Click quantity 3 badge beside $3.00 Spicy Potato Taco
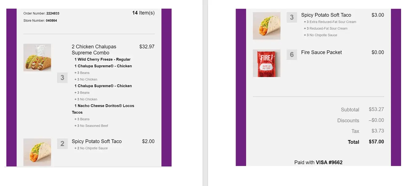406x186 pixels. coord(292,17)
